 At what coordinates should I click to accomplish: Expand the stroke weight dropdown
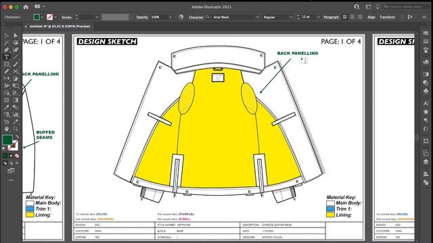pos(97,17)
